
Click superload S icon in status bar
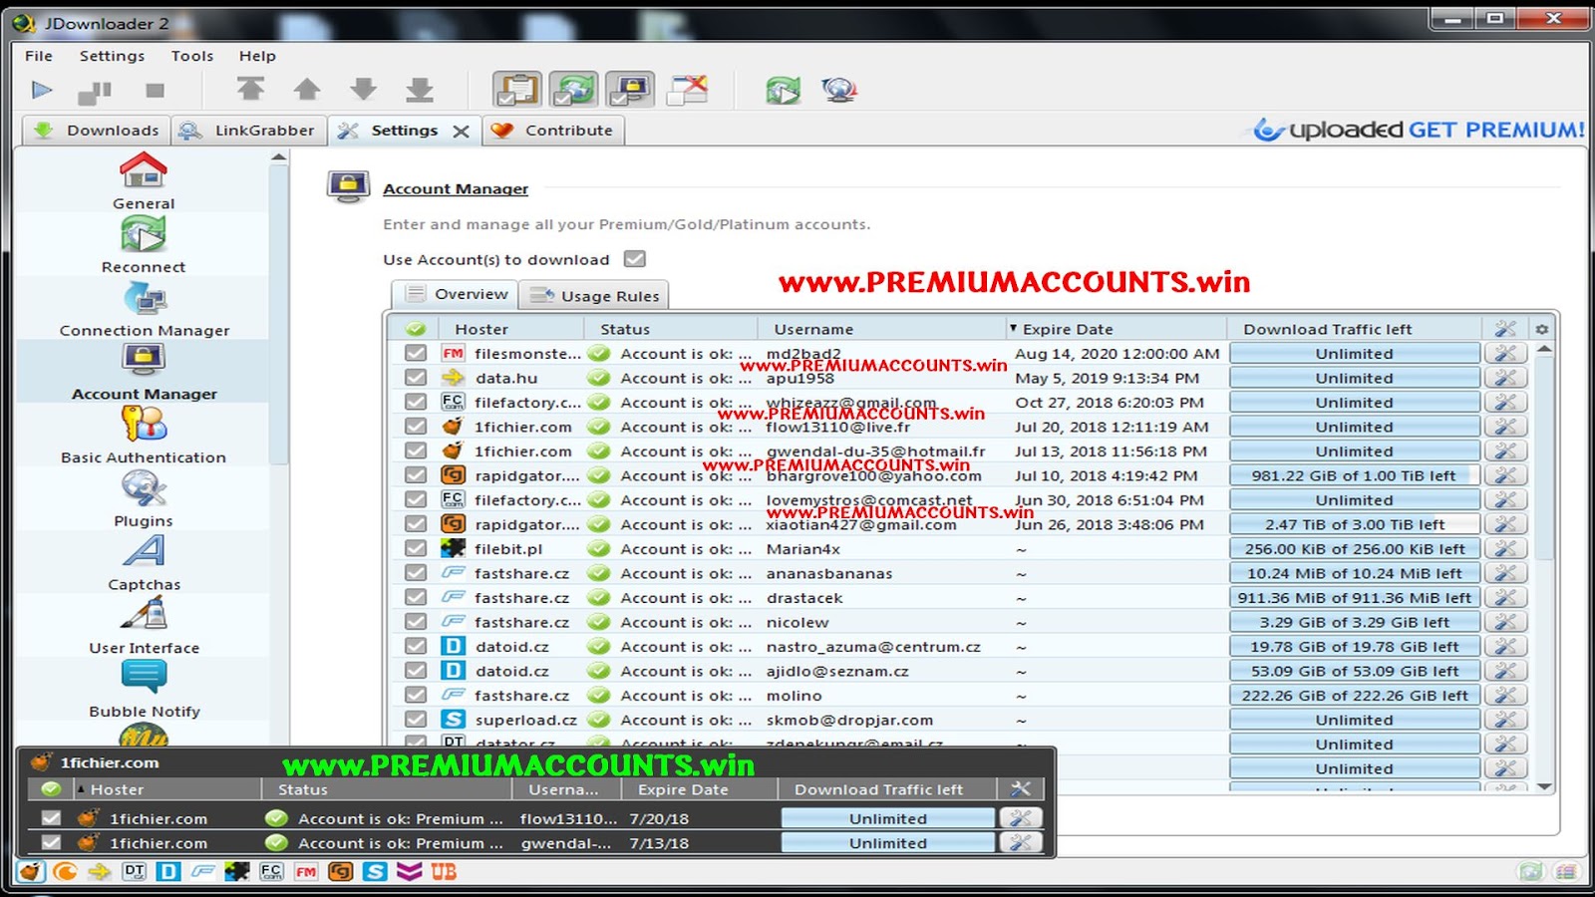(x=375, y=871)
